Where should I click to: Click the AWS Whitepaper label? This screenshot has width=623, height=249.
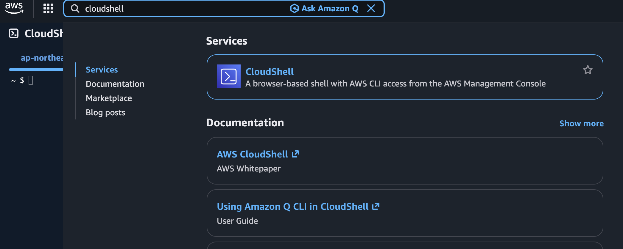coord(249,168)
